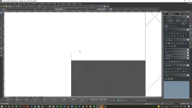This screenshot has width=192, height=108.
Task: Click the New document icon in toolbar
Action: pos(2,6)
